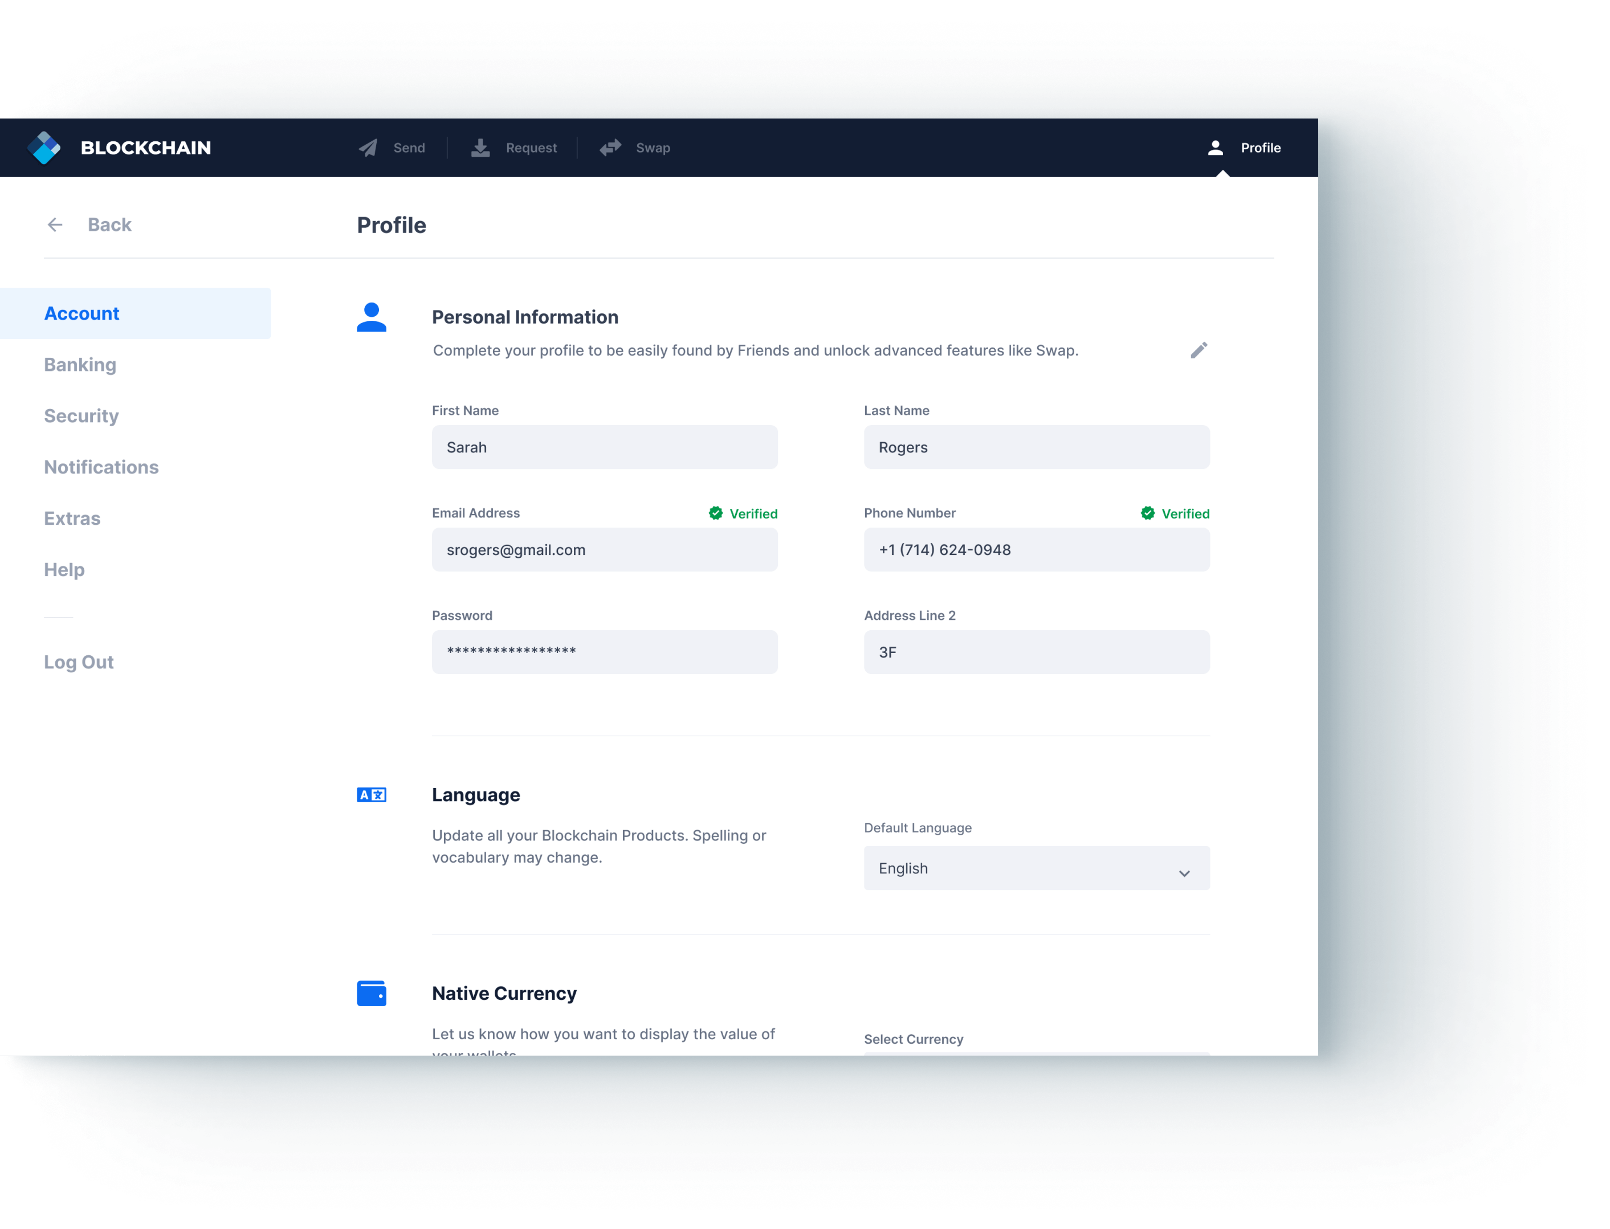Click the Phone Number Verified checkmark badge

pos(1147,513)
